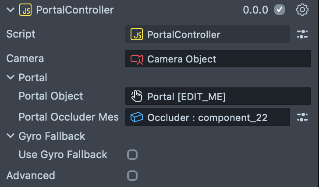Click the JS icon in Script field

(x=137, y=35)
